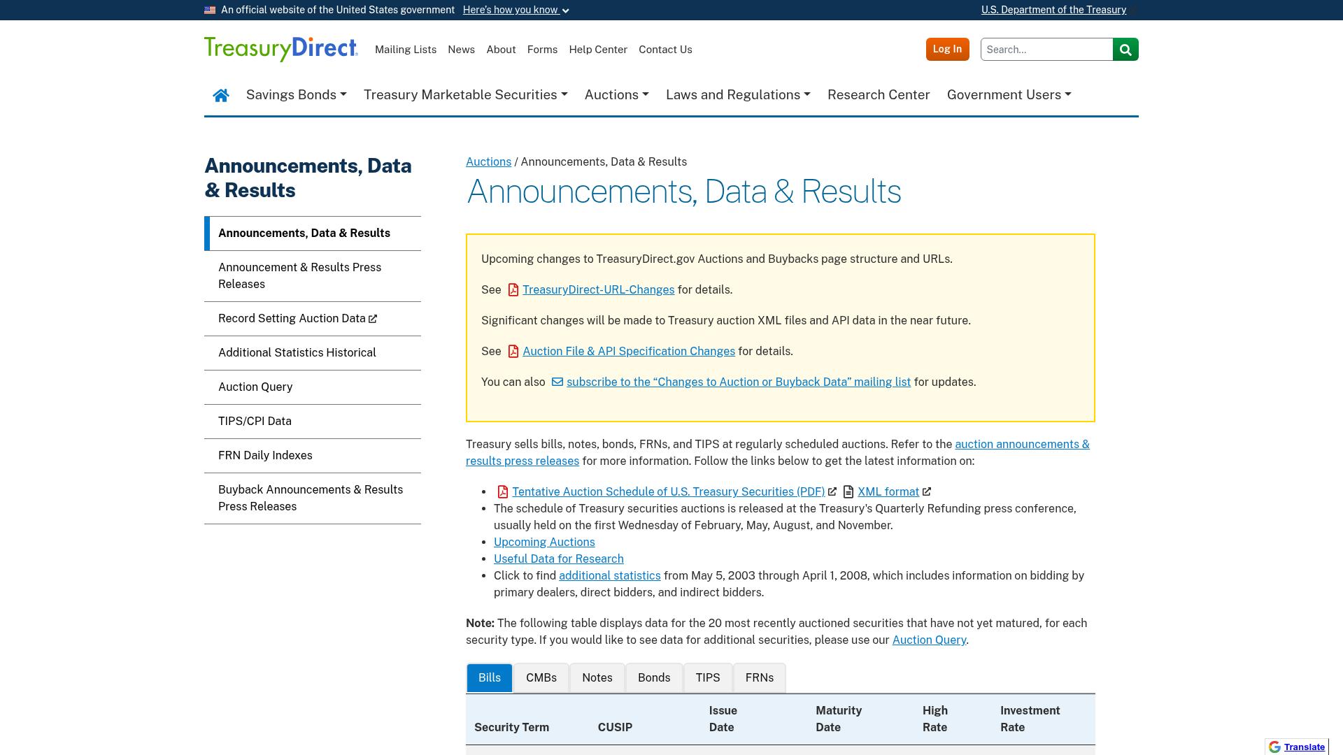Click the Google Translate icon
Image resolution: width=1343 pixels, height=755 pixels.
1274,747
